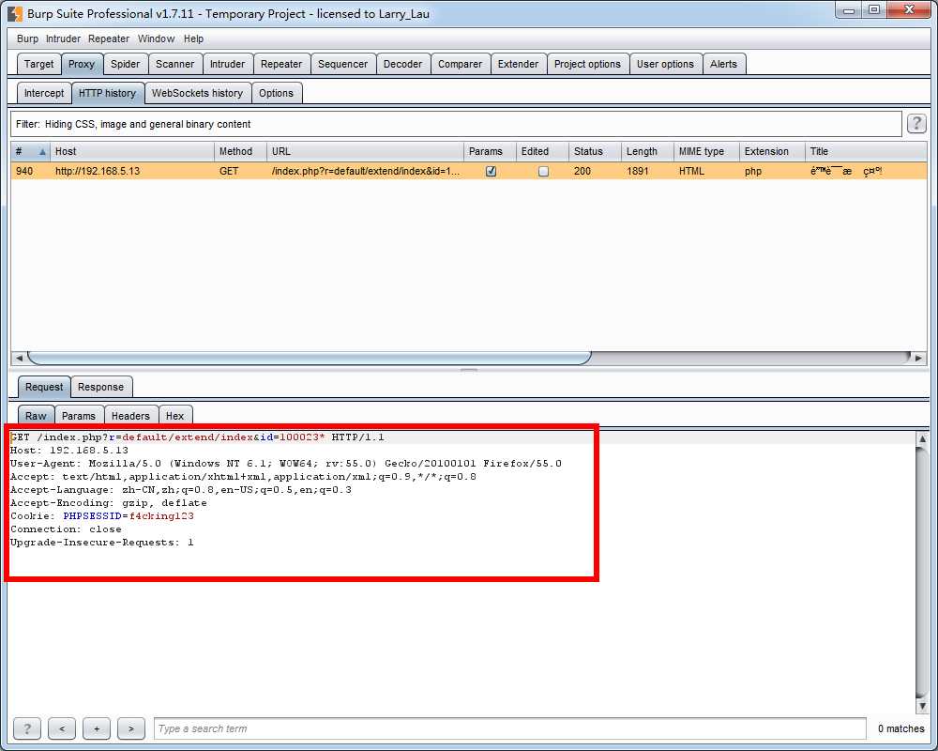Screen dimensions: 938x751
Task: Switch to the Sequencer tab
Action: (342, 64)
